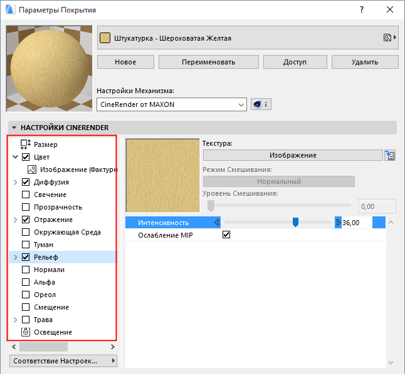
Task: Click the settings panel scroll down arrow
Action: point(391,363)
